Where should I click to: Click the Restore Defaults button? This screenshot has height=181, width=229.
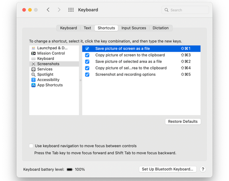(183, 121)
